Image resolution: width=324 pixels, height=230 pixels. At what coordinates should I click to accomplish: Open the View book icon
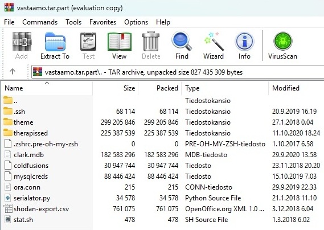point(120,42)
